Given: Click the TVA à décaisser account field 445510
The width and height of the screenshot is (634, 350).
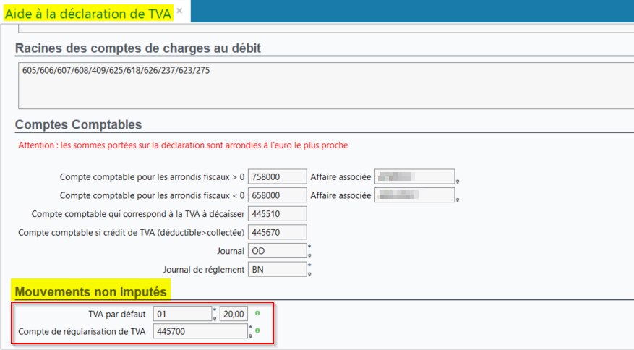Looking at the screenshot, I should point(277,213).
